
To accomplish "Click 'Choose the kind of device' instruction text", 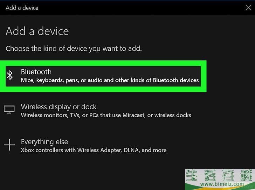I will [74, 49].
